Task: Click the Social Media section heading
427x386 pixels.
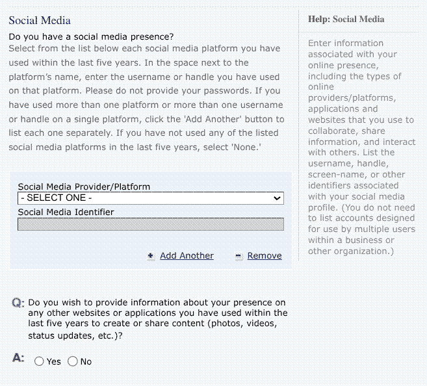Action: [x=40, y=21]
